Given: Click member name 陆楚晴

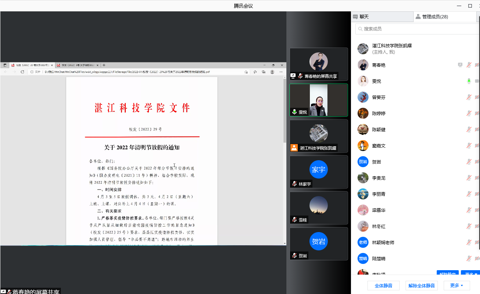Looking at the screenshot, I should tap(379, 258).
